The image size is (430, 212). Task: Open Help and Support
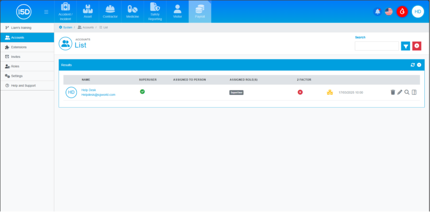[x=27, y=85]
